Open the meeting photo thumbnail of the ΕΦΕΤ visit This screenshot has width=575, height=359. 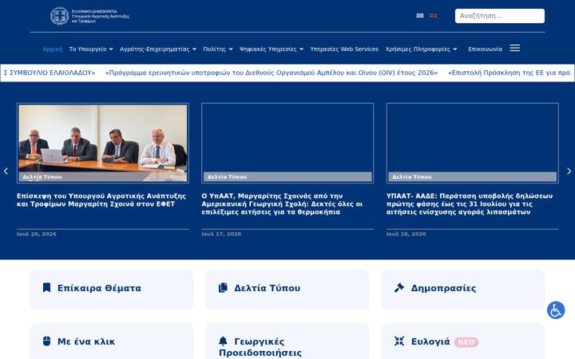(103, 144)
